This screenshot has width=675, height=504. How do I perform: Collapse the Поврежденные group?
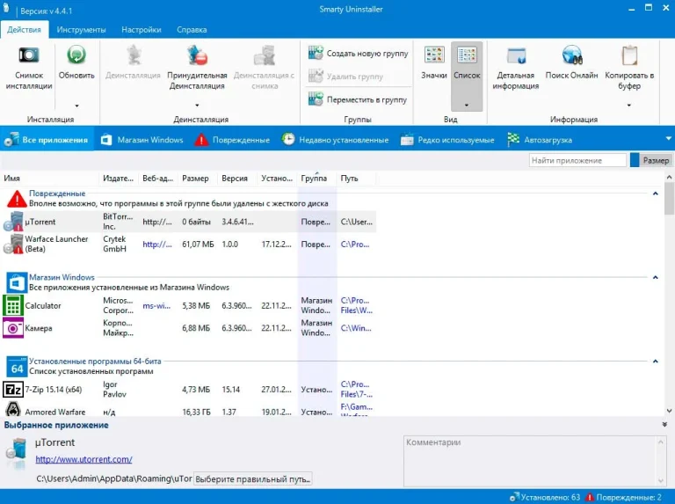tap(655, 194)
